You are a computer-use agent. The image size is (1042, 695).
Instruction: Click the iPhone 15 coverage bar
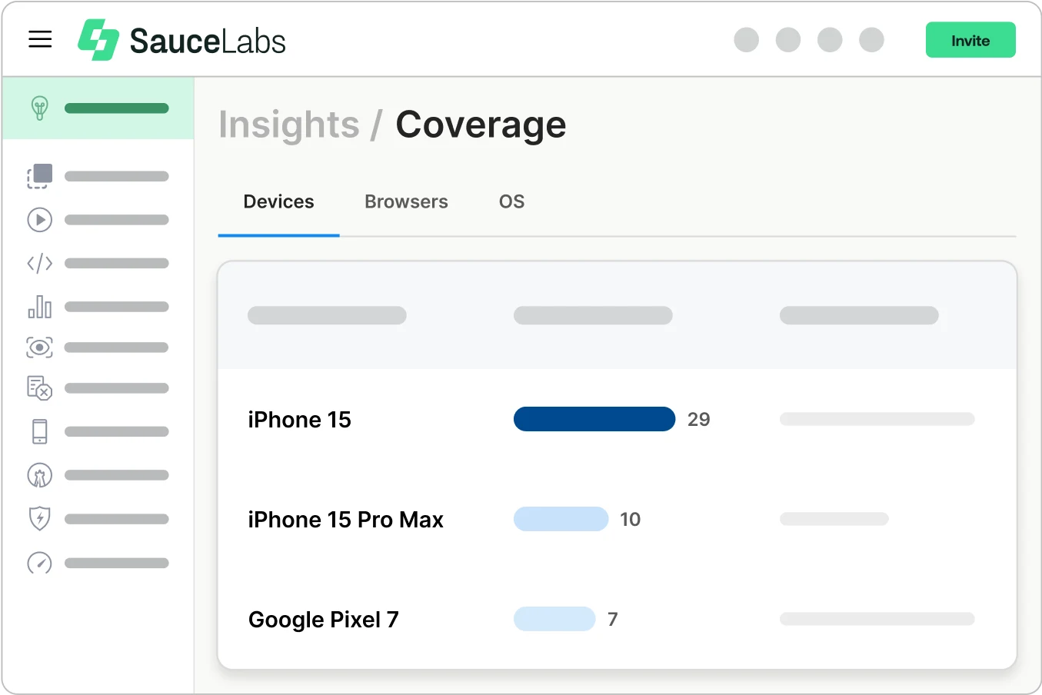594,419
